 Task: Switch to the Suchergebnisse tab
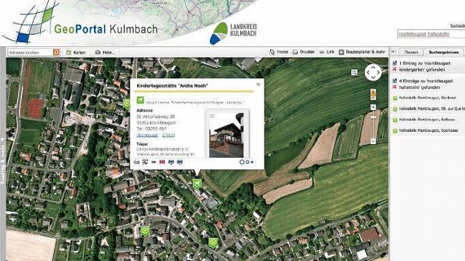(444, 52)
